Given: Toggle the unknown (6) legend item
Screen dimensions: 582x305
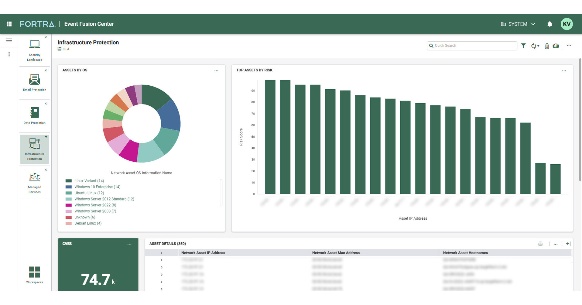Looking at the screenshot, I should tap(84, 217).
